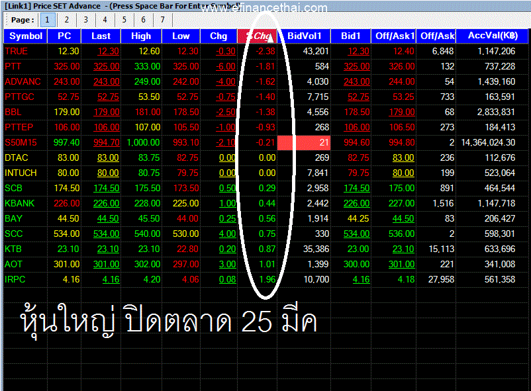
Task: Sort by the AccVal(K฿) column header
Action: pyautogui.click(x=492, y=36)
